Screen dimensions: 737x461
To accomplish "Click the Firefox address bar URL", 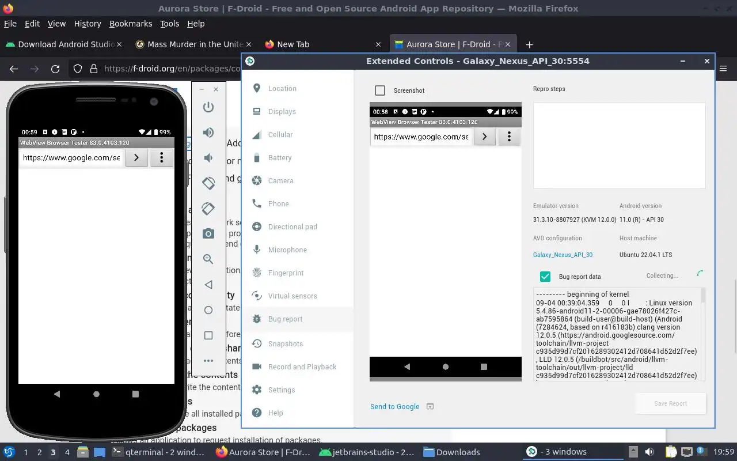I will click(x=172, y=69).
